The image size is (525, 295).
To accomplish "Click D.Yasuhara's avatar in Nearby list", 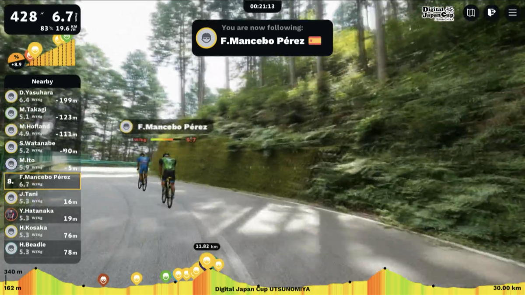I will click(x=11, y=96).
